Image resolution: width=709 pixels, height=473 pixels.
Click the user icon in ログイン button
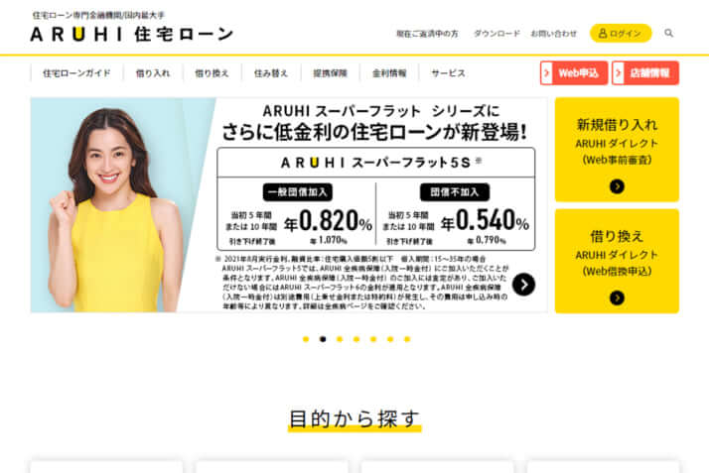(603, 33)
